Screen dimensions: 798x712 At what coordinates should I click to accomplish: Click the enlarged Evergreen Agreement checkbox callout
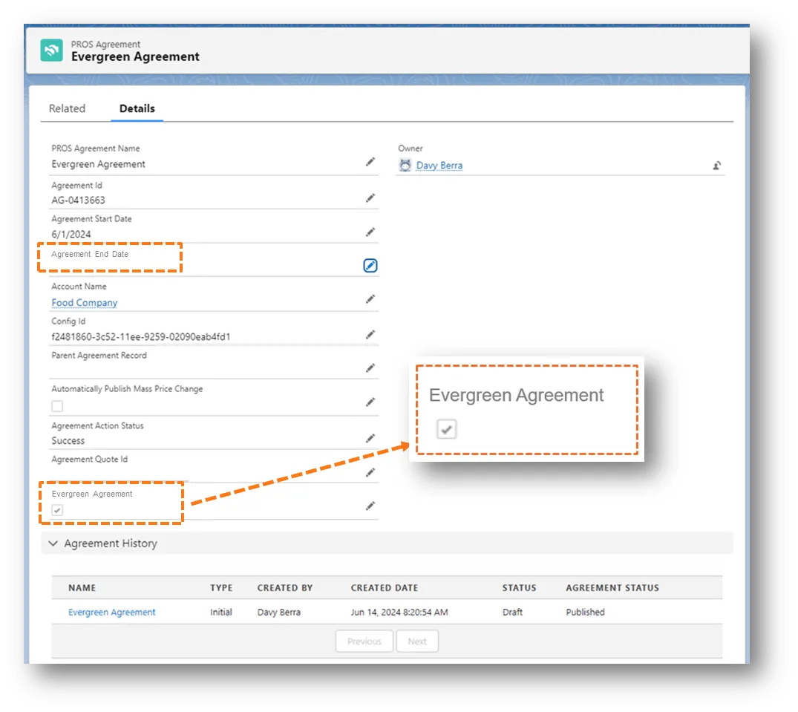click(x=446, y=428)
